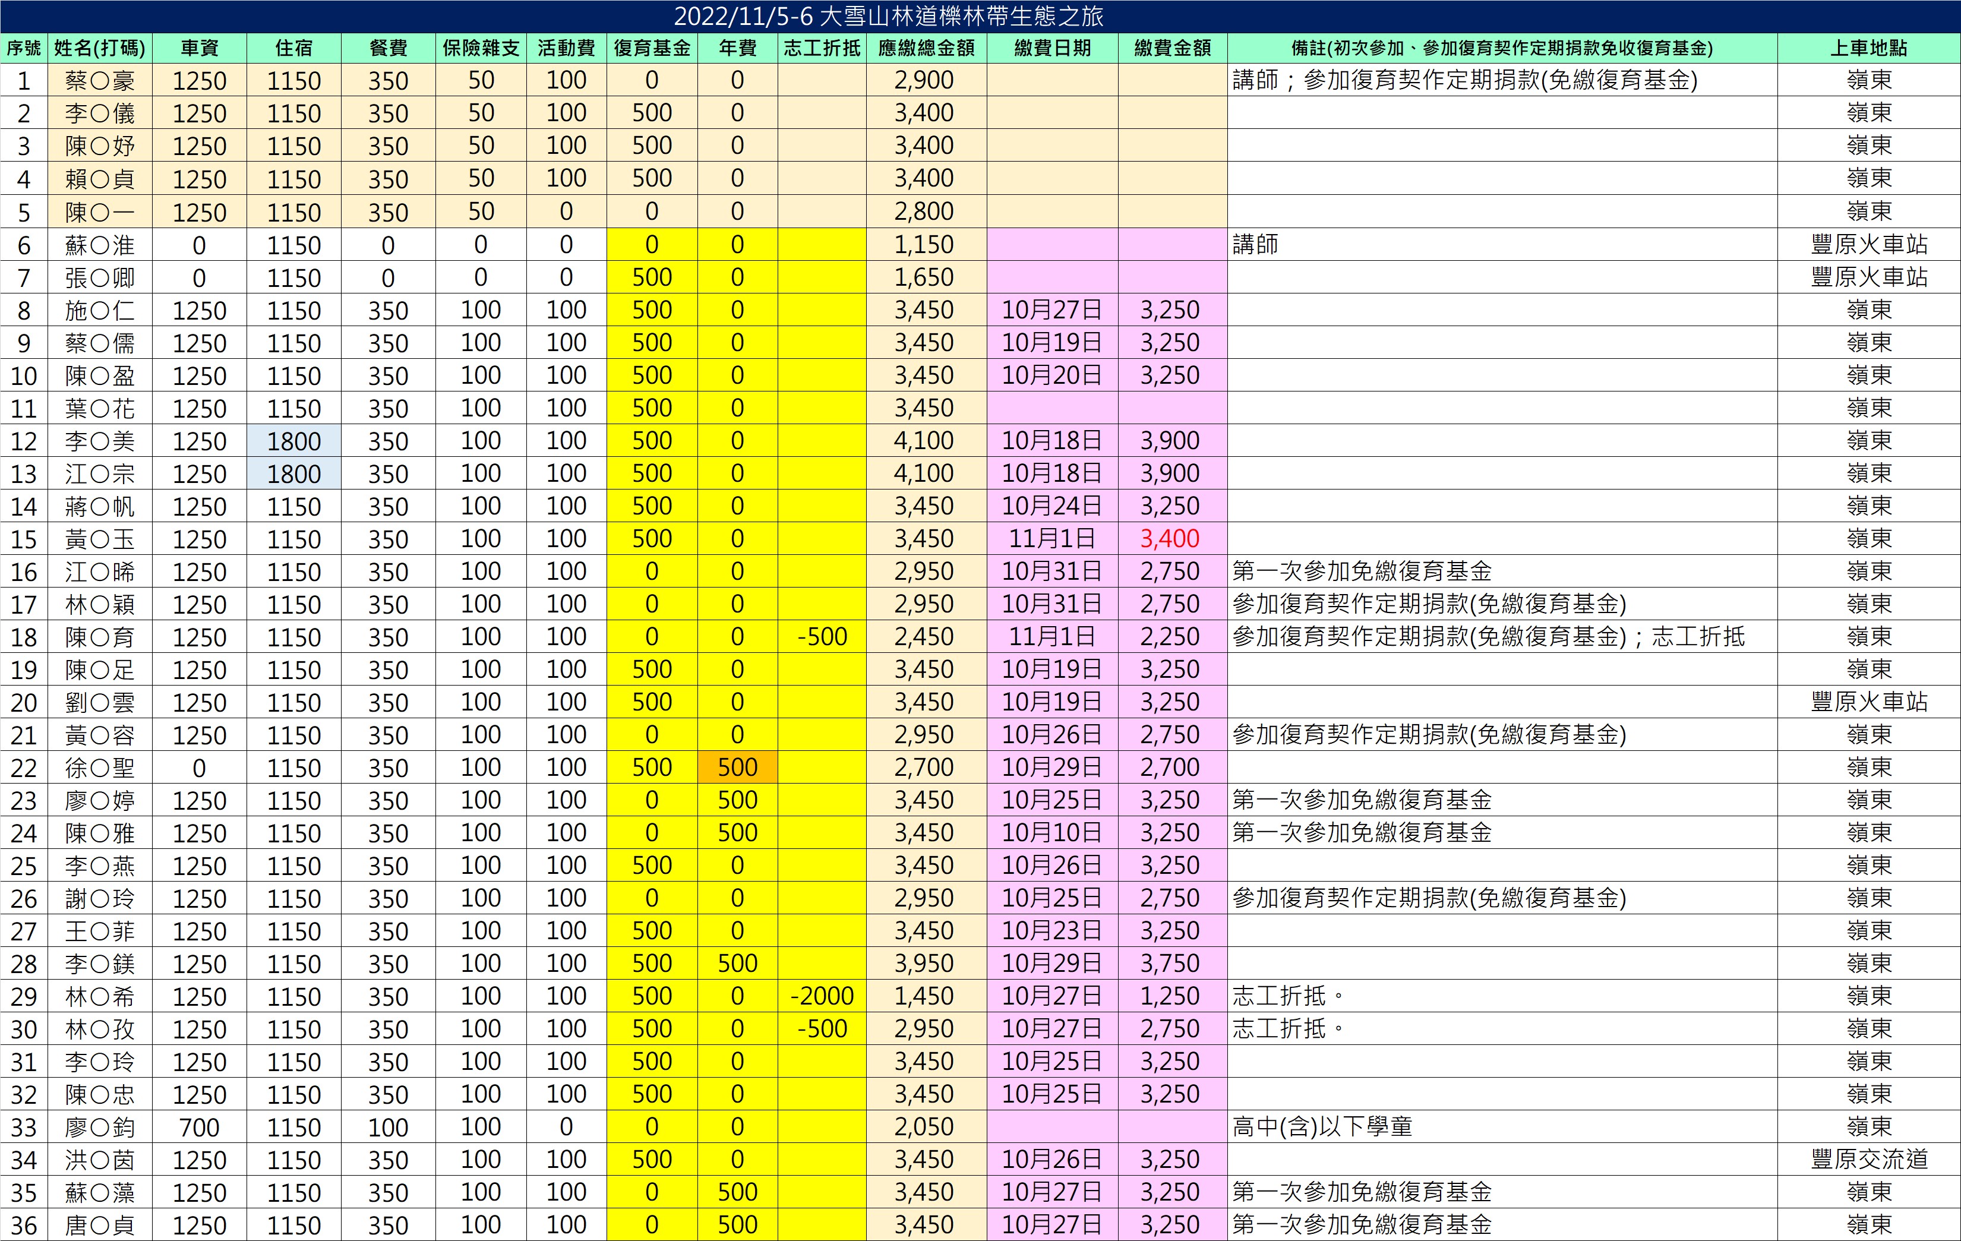
Task: Click the 高中(含)以下學童 remark cell
Action: (1322, 1127)
